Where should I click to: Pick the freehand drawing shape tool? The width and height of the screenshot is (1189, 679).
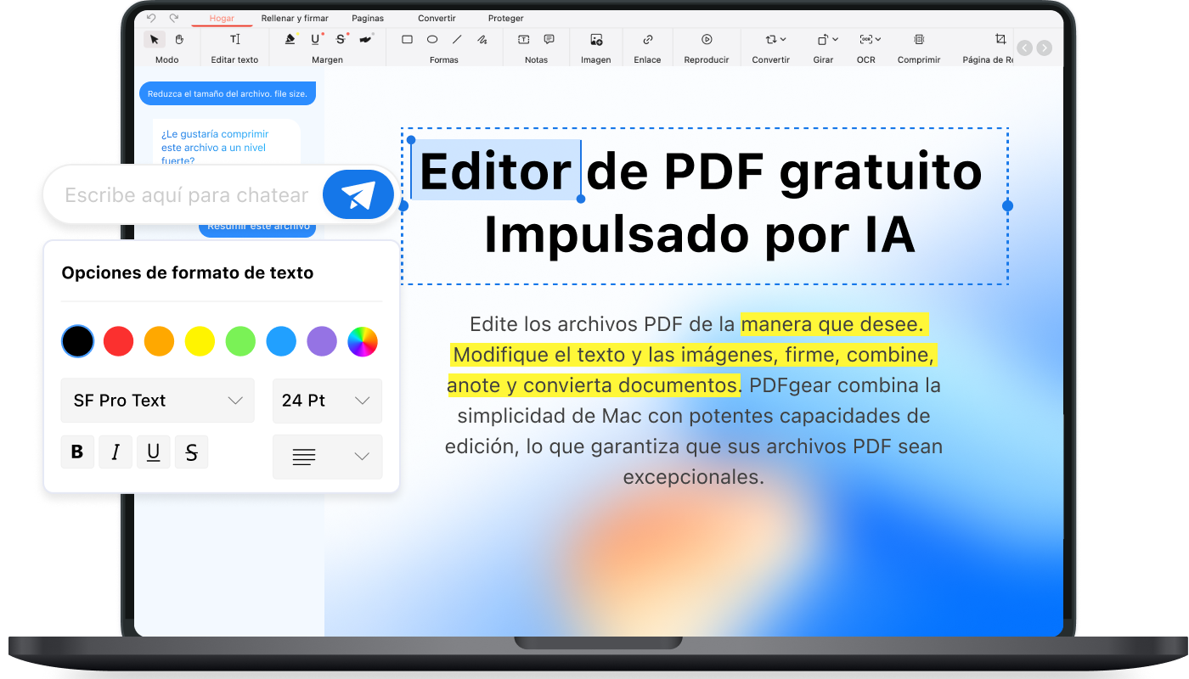[482, 39]
